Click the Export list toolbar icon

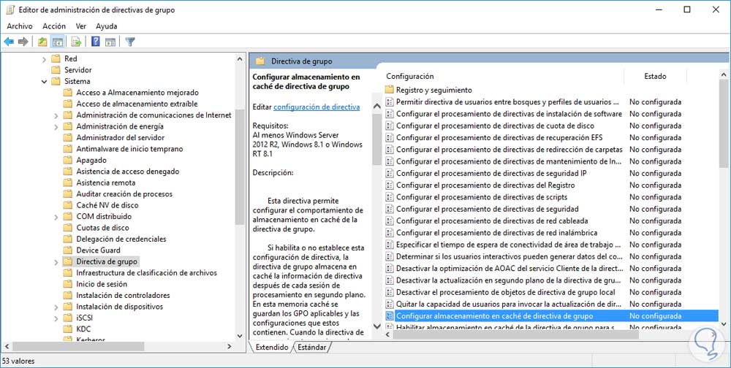click(77, 42)
